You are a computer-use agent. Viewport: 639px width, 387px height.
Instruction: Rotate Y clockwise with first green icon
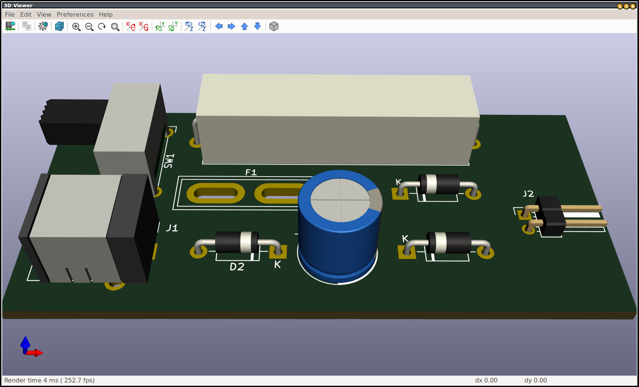click(160, 26)
